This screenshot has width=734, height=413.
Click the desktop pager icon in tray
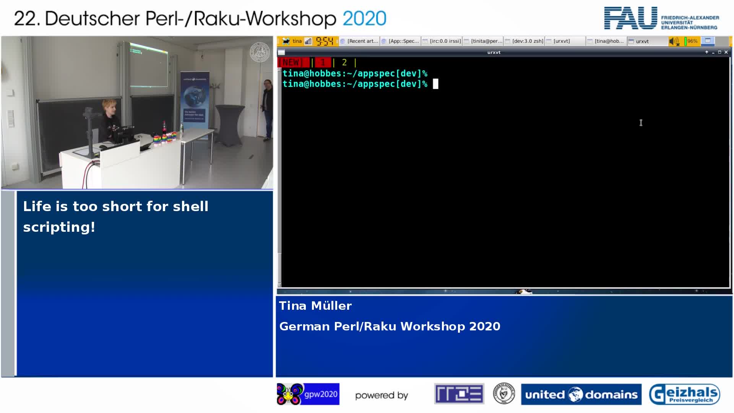(x=708, y=41)
